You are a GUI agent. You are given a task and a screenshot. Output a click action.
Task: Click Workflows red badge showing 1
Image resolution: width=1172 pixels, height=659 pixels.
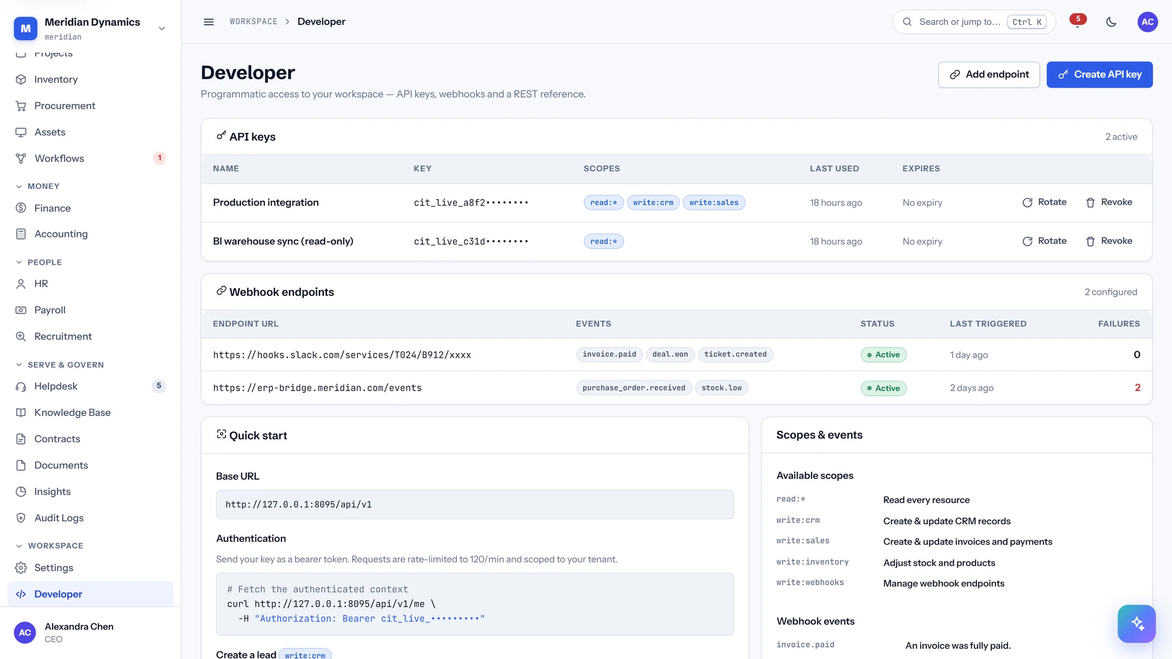[160, 158]
